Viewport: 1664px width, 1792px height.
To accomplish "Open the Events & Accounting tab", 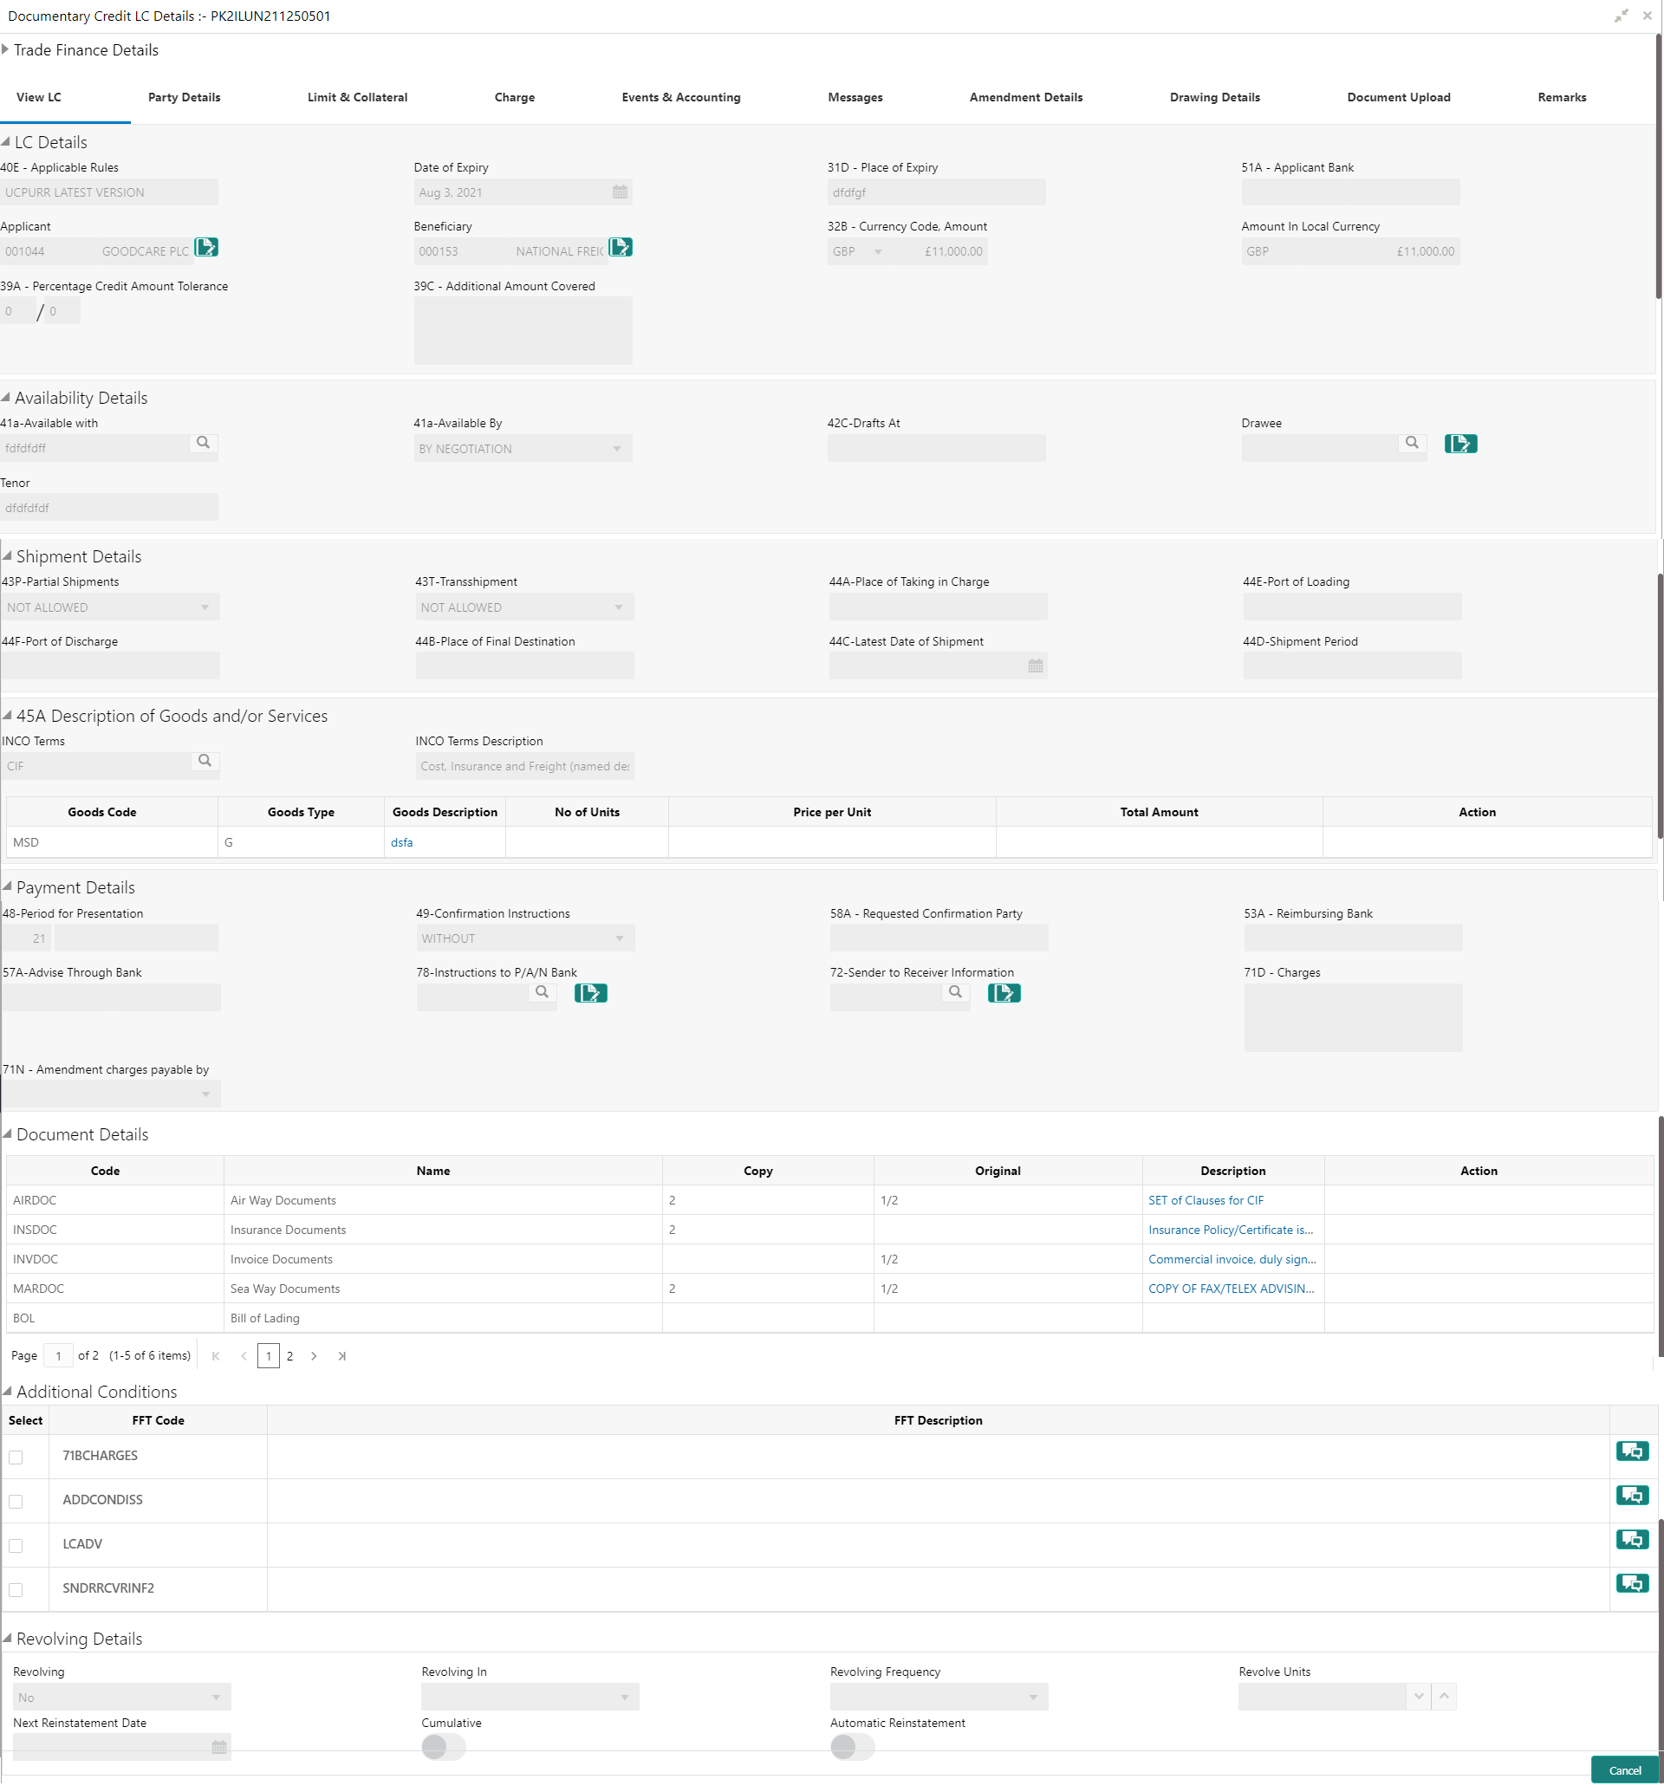I will pos(680,97).
